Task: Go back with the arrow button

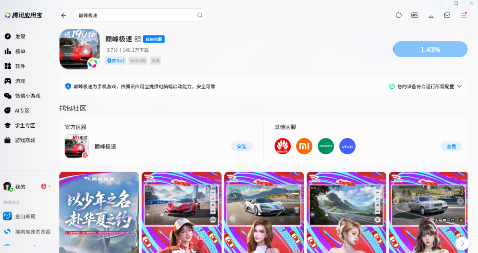Action: pos(63,16)
